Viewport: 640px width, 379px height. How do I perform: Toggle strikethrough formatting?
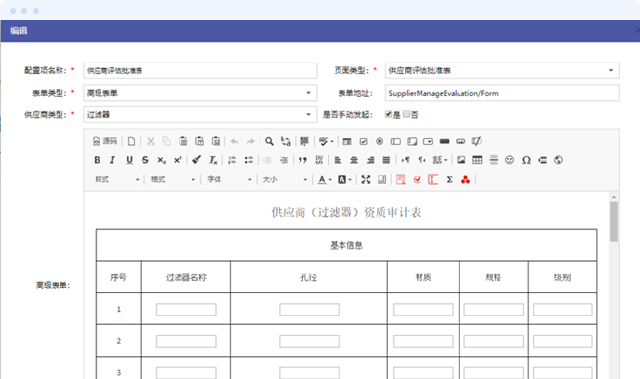145,160
